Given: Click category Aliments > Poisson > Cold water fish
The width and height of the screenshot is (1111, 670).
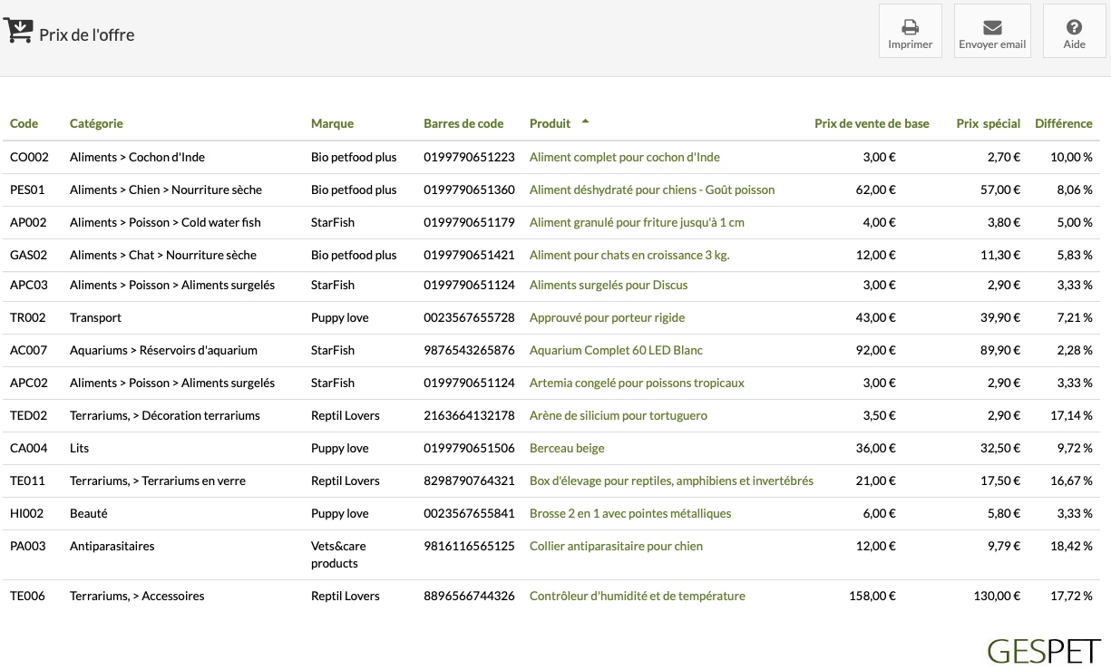Looking at the screenshot, I should [x=165, y=222].
